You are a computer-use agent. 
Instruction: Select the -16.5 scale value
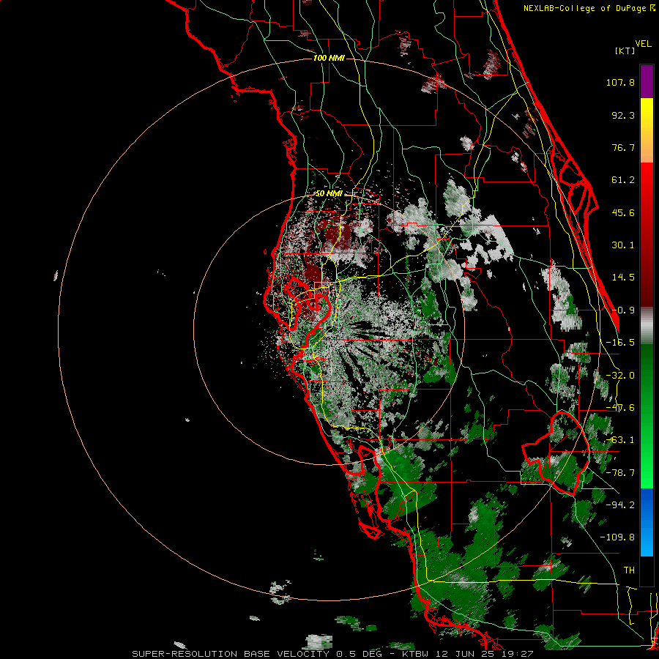pyautogui.click(x=620, y=343)
